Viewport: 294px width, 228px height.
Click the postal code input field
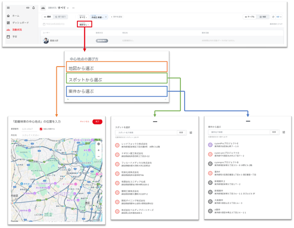pos(29,129)
